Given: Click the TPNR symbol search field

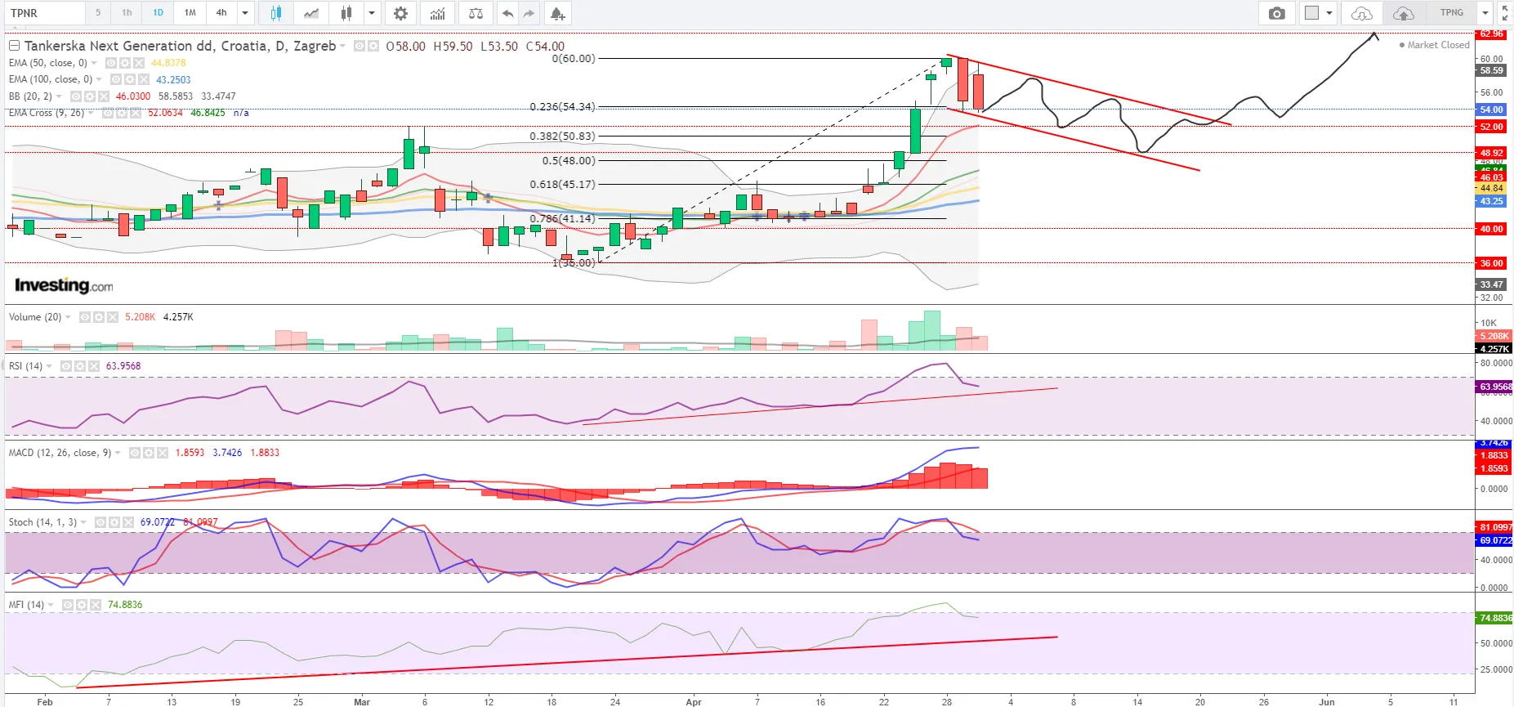Looking at the screenshot, I should pos(45,13).
